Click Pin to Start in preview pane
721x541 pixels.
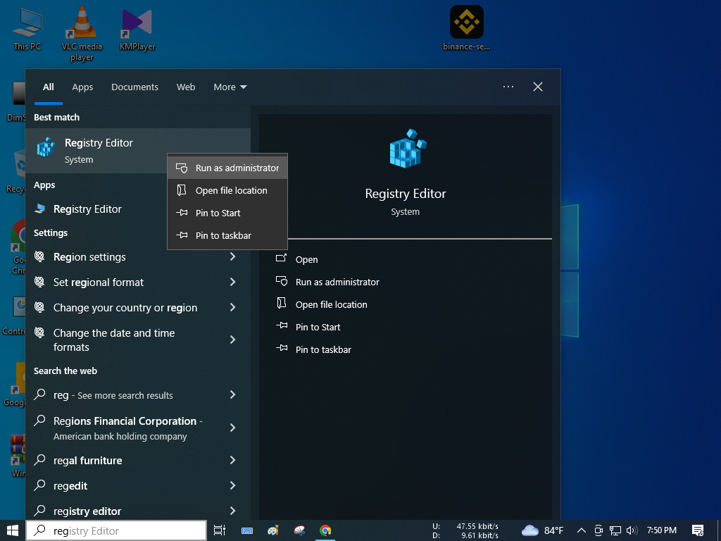click(x=318, y=327)
